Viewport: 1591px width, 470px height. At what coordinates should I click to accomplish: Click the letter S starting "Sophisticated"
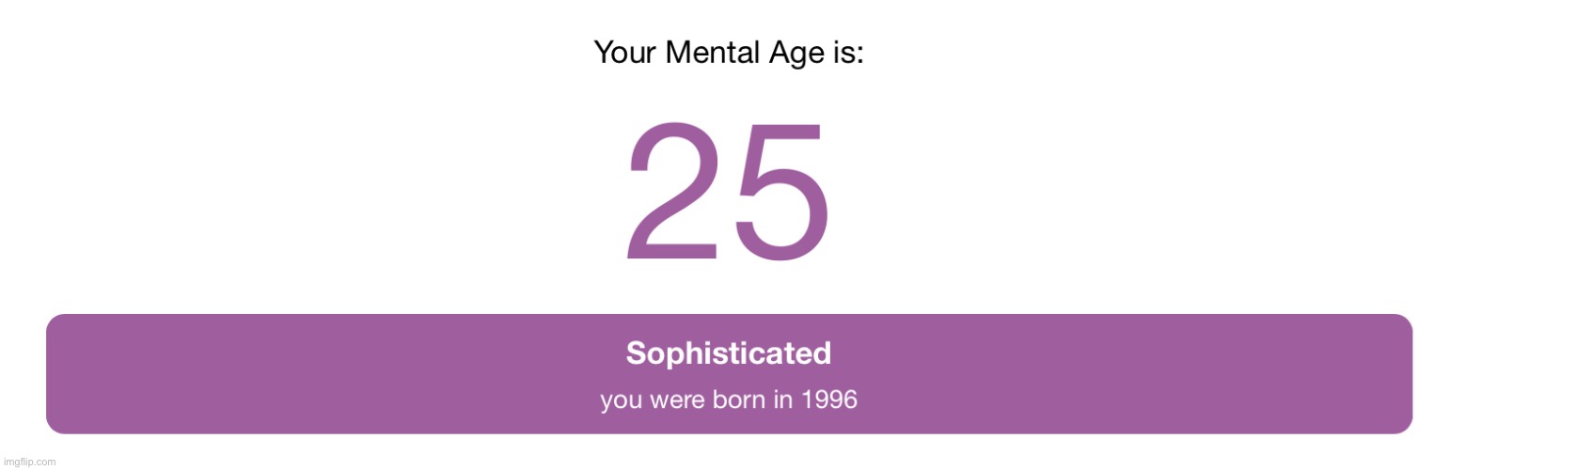(637, 353)
